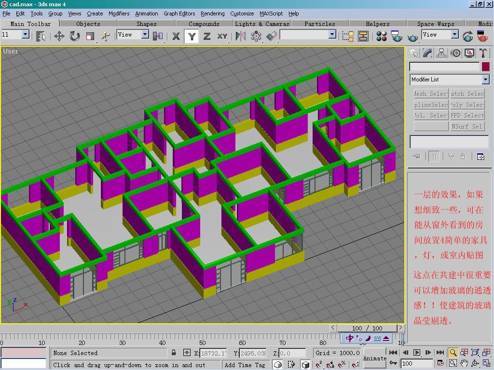The image size is (494, 370).
Task: Activate the Rotate tool
Action: point(75,36)
